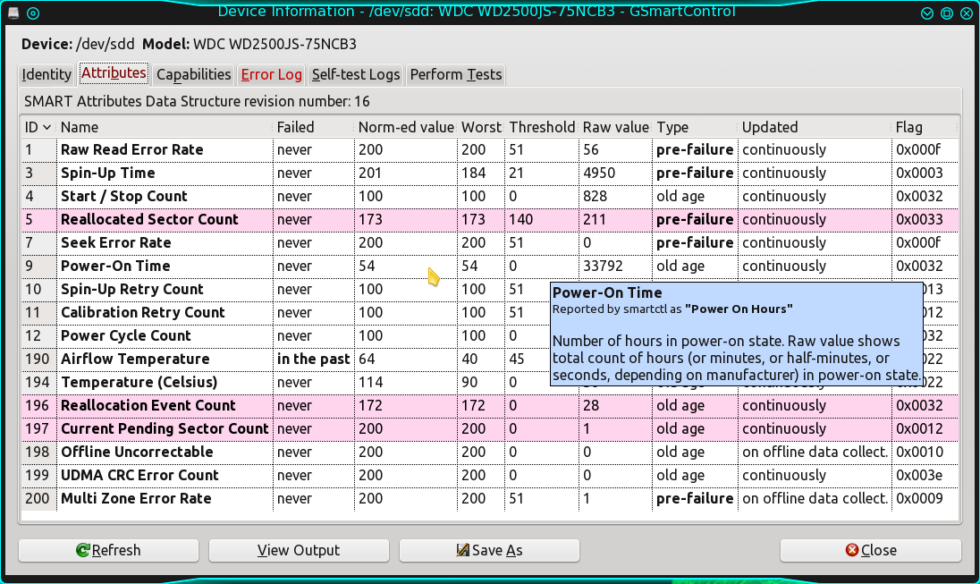This screenshot has width=980, height=584.
Task: Sort by the Failed column header
Action: click(x=313, y=127)
